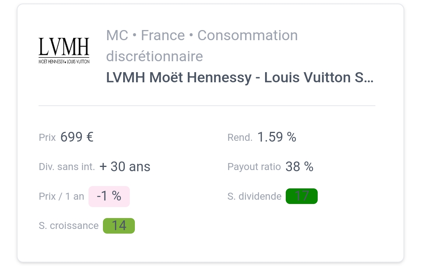
Task: Select the green dividend score badge 17
Action: (x=301, y=196)
